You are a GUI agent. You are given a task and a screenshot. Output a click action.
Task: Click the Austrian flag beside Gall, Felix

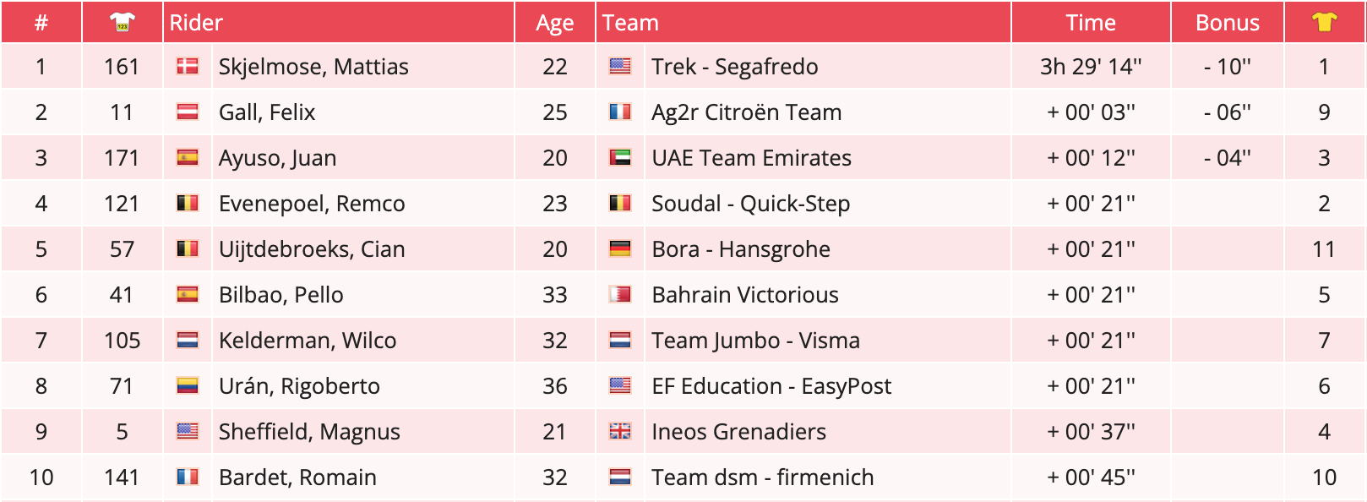188,112
